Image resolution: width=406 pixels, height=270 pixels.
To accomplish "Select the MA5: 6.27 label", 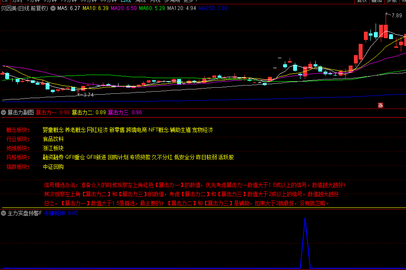I will click(69, 8).
